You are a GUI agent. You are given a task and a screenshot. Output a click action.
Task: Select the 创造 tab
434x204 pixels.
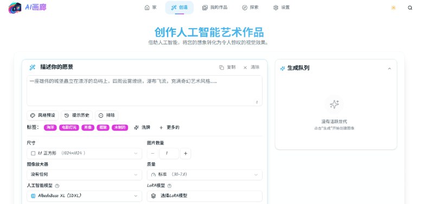click(180, 8)
